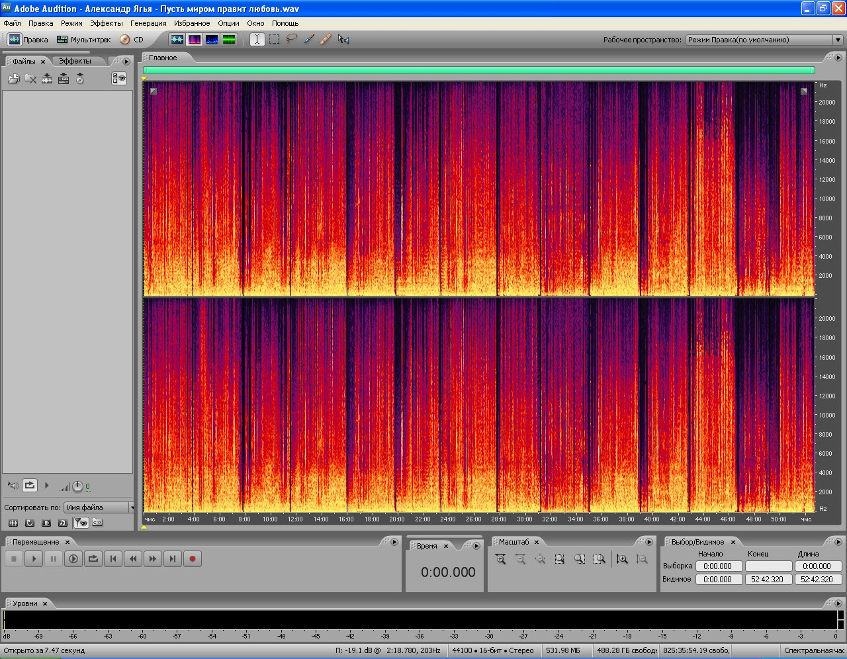The image size is (847, 659).
Task: Click the green horizontal zoom scrollbar
Action: point(478,70)
